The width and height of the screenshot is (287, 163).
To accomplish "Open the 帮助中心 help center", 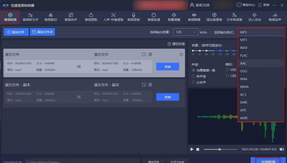I will pyautogui.click(x=246, y=5).
